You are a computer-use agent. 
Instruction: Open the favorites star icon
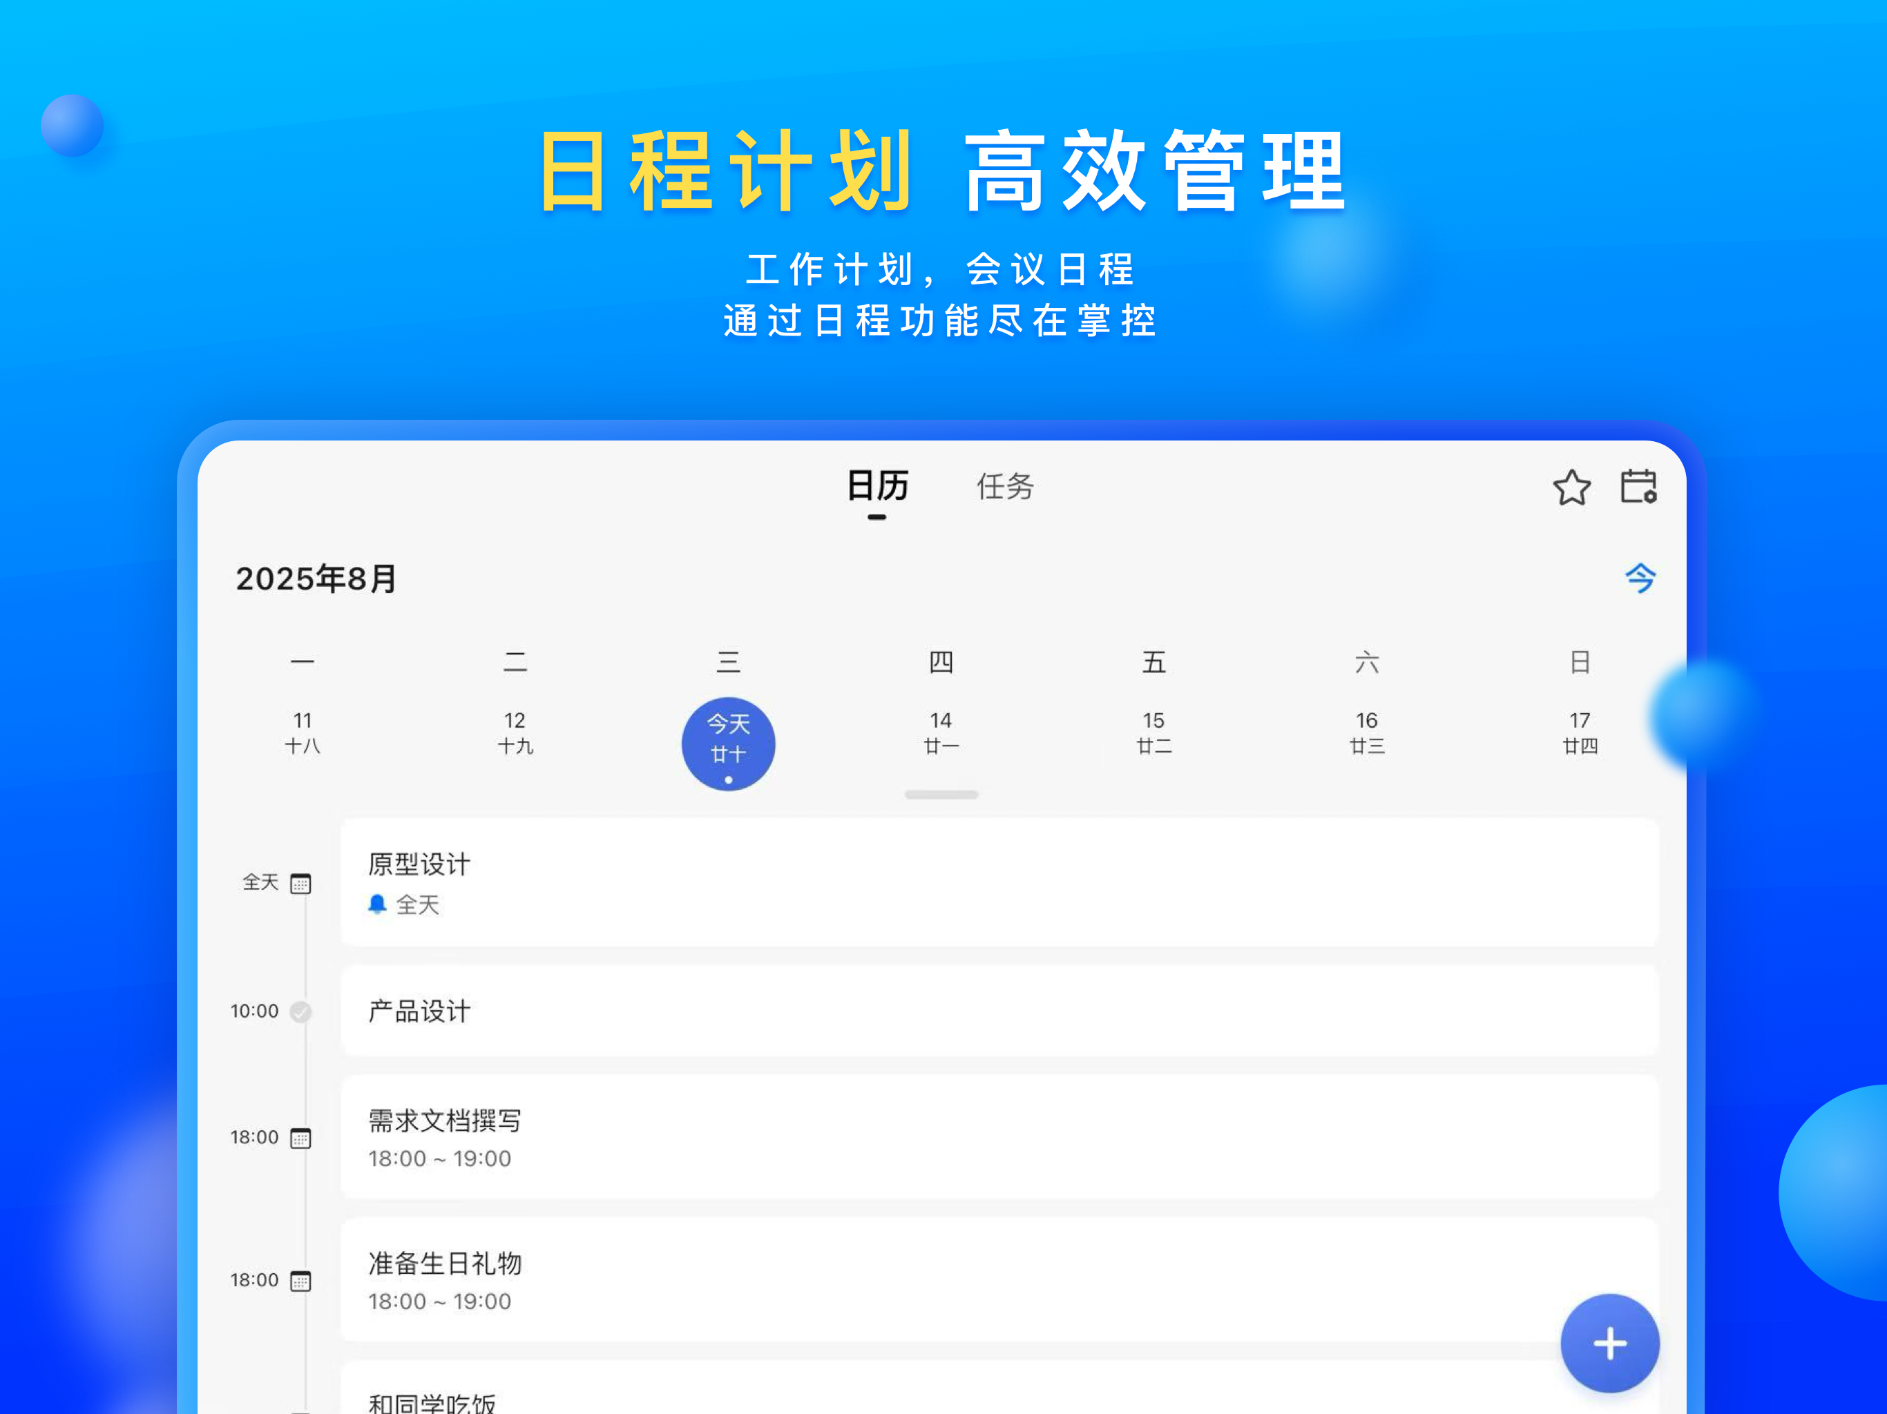(1571, 488)
